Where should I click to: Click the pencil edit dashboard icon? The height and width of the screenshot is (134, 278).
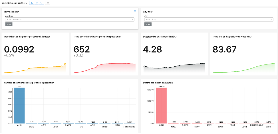[x=32, y=3]
